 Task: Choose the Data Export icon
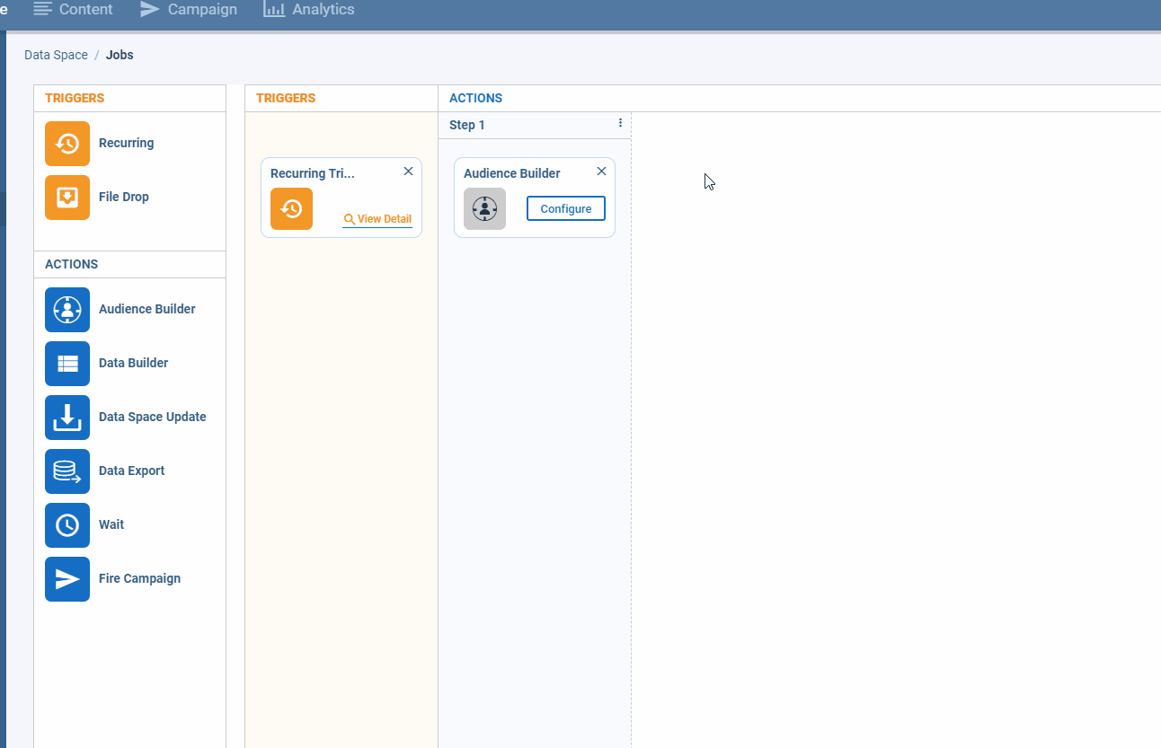tap(67, 471)
